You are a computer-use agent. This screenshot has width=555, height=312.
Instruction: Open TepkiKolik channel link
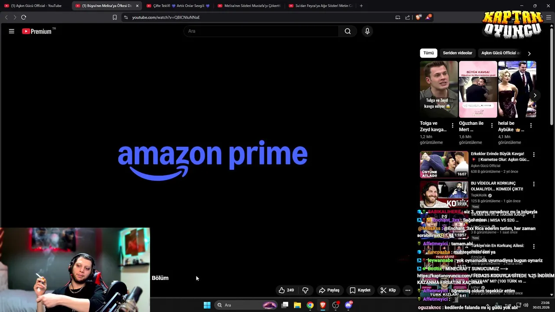tap(480, 195)
